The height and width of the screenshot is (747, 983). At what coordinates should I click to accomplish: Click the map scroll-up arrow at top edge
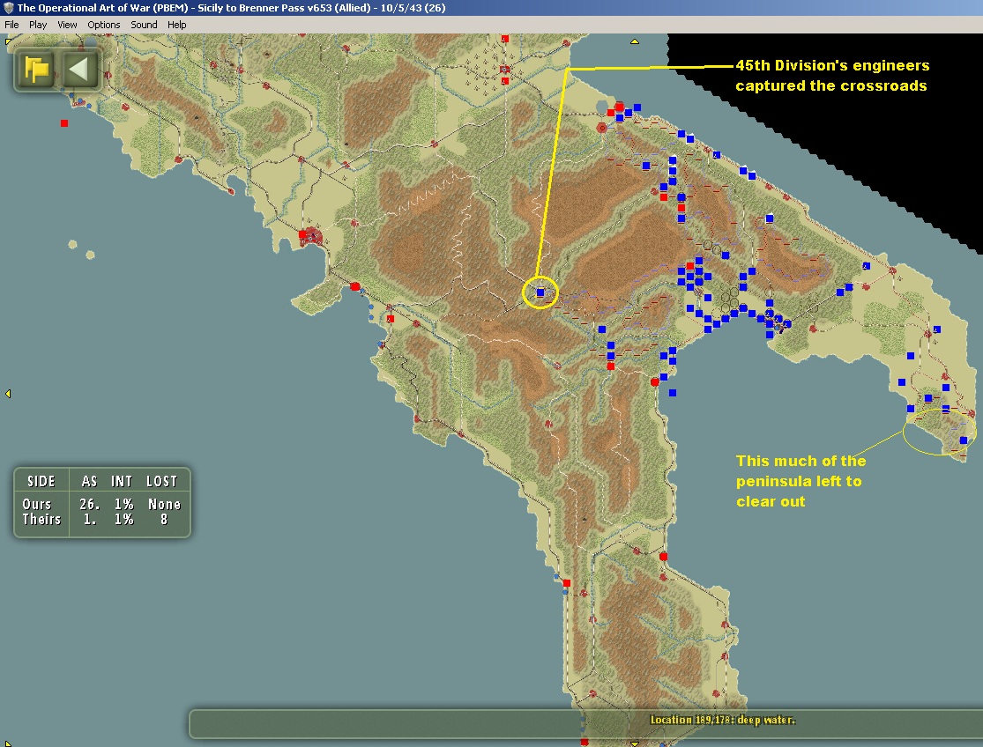[635, 41]
